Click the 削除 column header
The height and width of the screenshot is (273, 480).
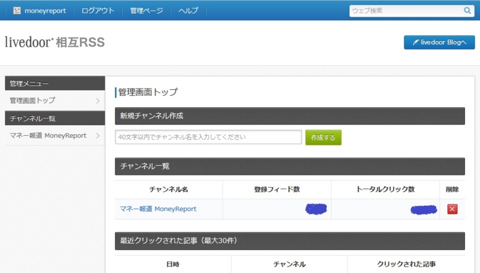(452, 189)
